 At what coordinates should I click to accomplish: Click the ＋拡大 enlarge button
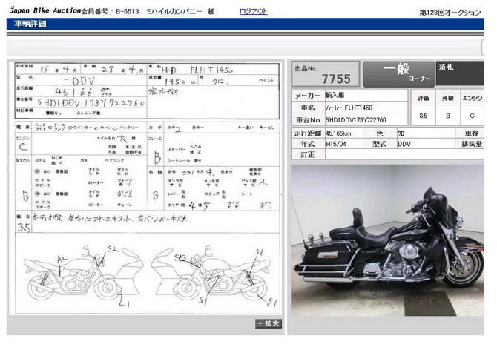tap(269, 323)
